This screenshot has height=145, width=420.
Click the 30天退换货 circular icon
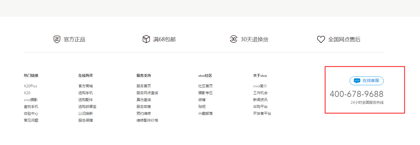234,39
